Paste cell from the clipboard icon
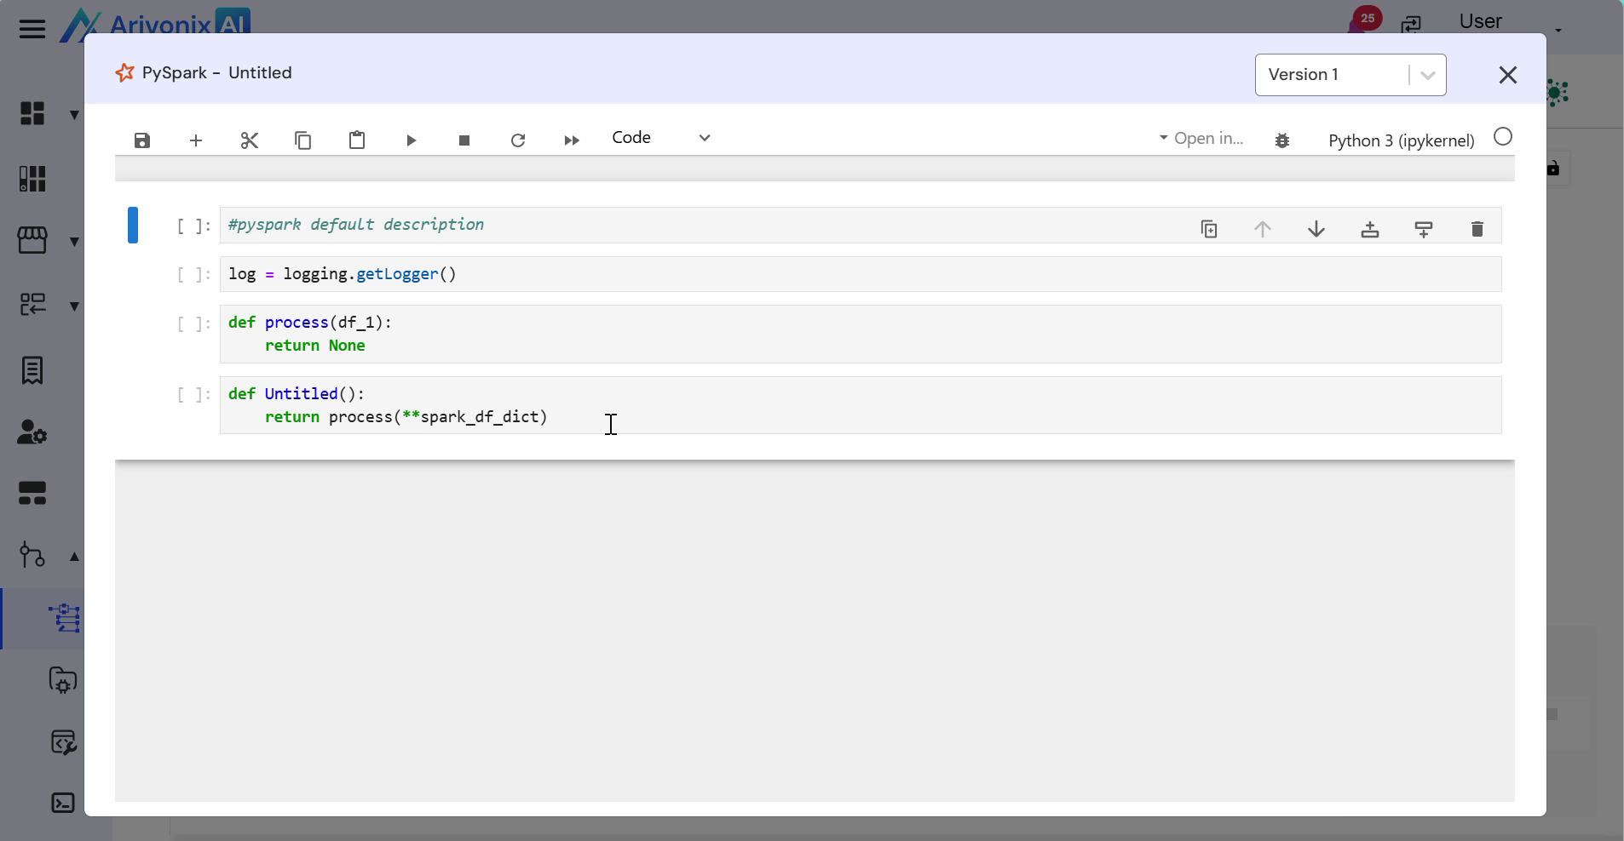 pos(357,140)
